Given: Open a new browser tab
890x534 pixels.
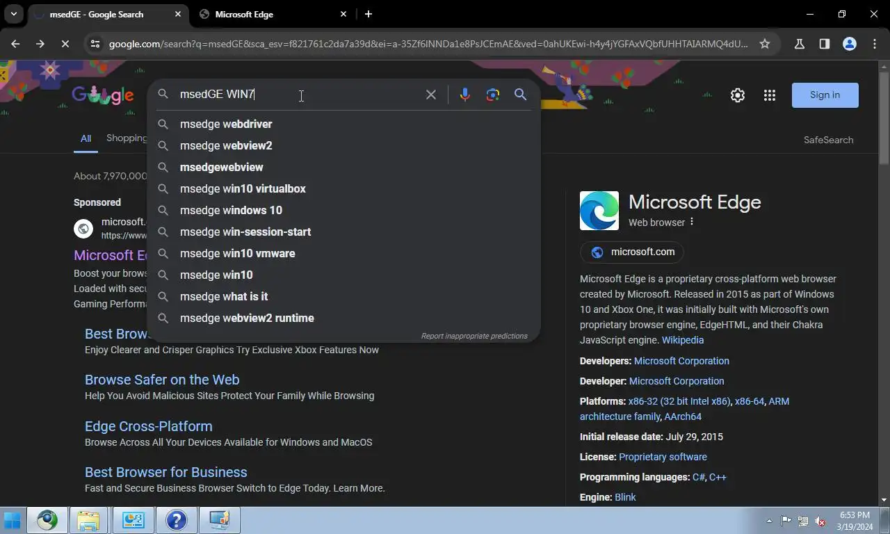Looking at the screenshot, I should 369,14.
